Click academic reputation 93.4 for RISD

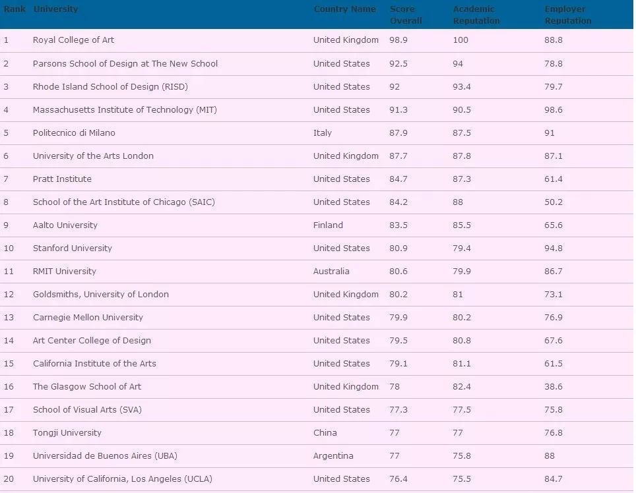[462, 87]
